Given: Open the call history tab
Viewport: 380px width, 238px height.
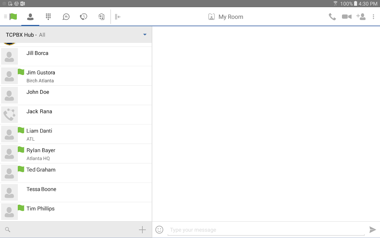Looking at the screenshot, I should (x=83, y=17).
